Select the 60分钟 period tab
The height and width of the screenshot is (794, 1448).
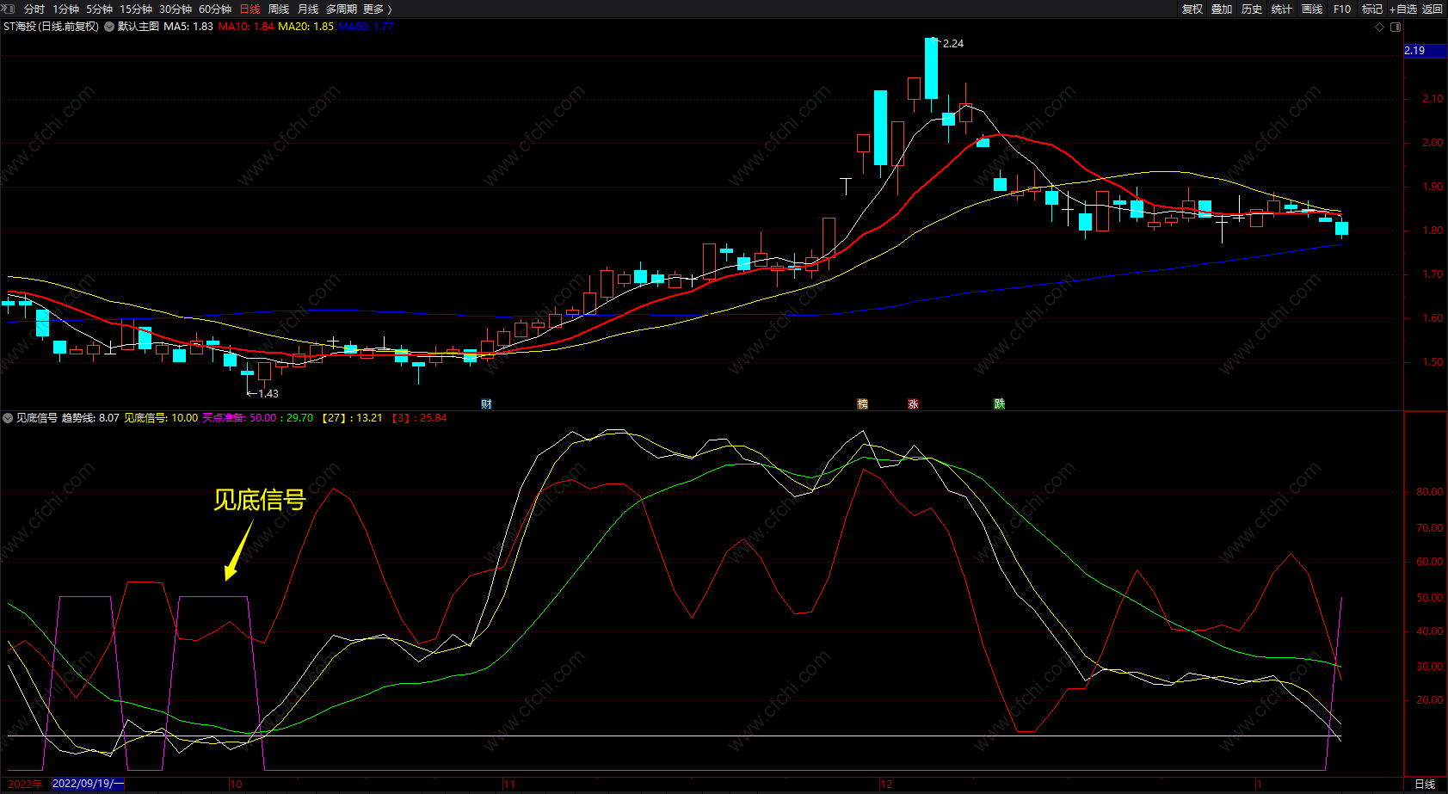tap(215, 9)
